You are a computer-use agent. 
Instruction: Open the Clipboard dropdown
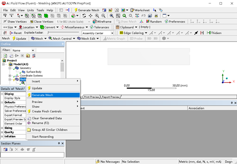tap(127, 27)
